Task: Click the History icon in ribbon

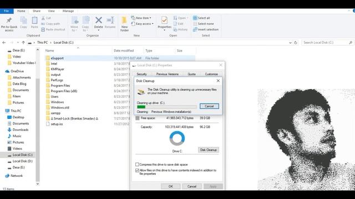Action: point(180,29)
